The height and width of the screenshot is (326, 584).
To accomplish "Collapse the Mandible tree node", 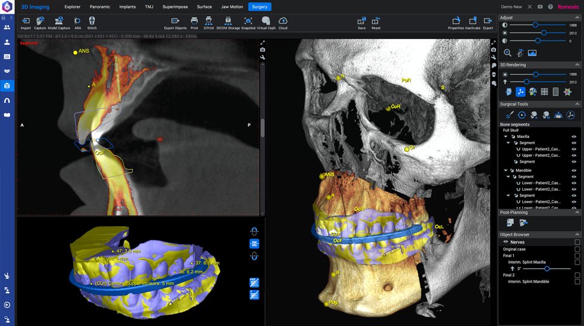I will [x=506, y=170].
